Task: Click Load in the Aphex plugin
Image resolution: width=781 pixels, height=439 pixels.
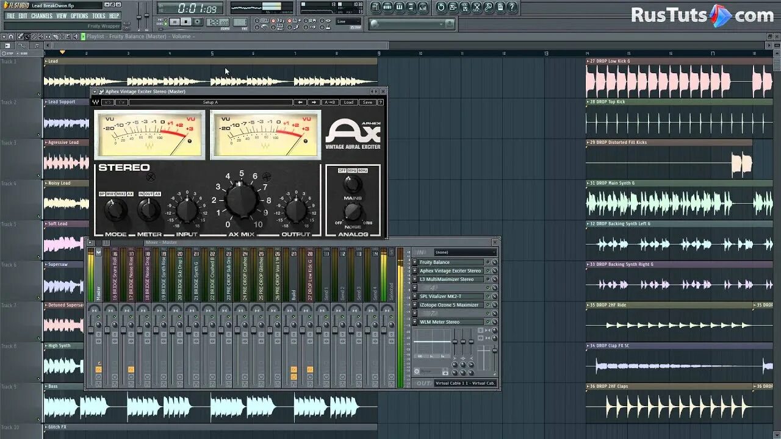Action: (x=348, y=102)
